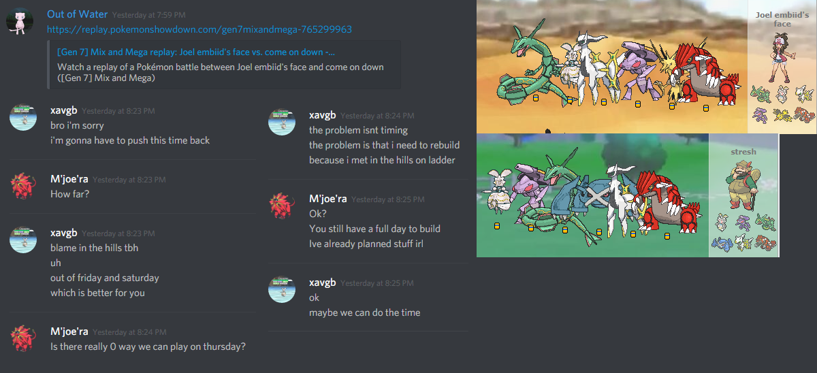Select the Out of Water username

[78, 14]
